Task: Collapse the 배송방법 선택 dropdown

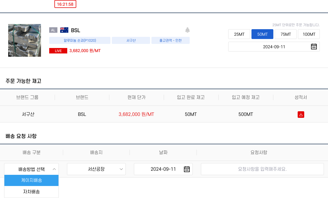Action: (x=31, y=169)
